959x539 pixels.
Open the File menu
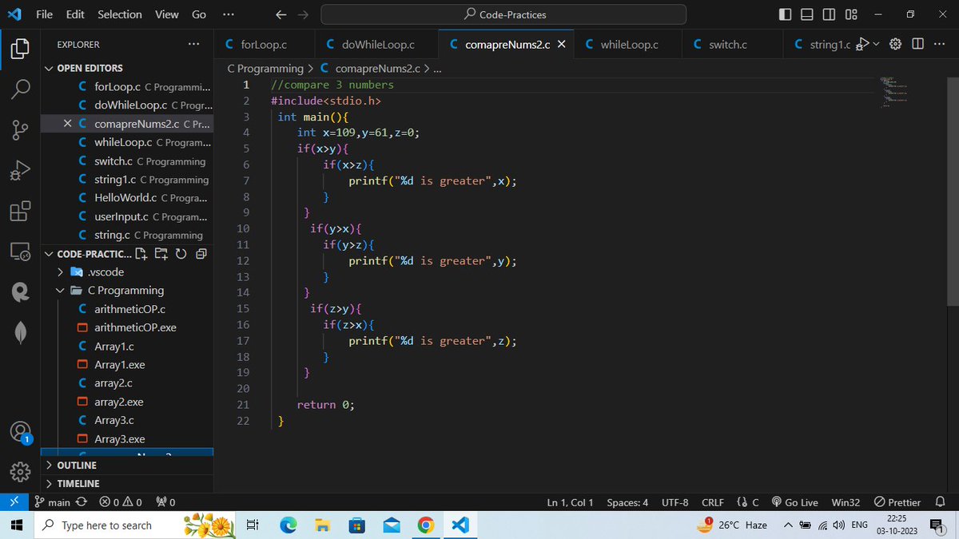(45, 14)
